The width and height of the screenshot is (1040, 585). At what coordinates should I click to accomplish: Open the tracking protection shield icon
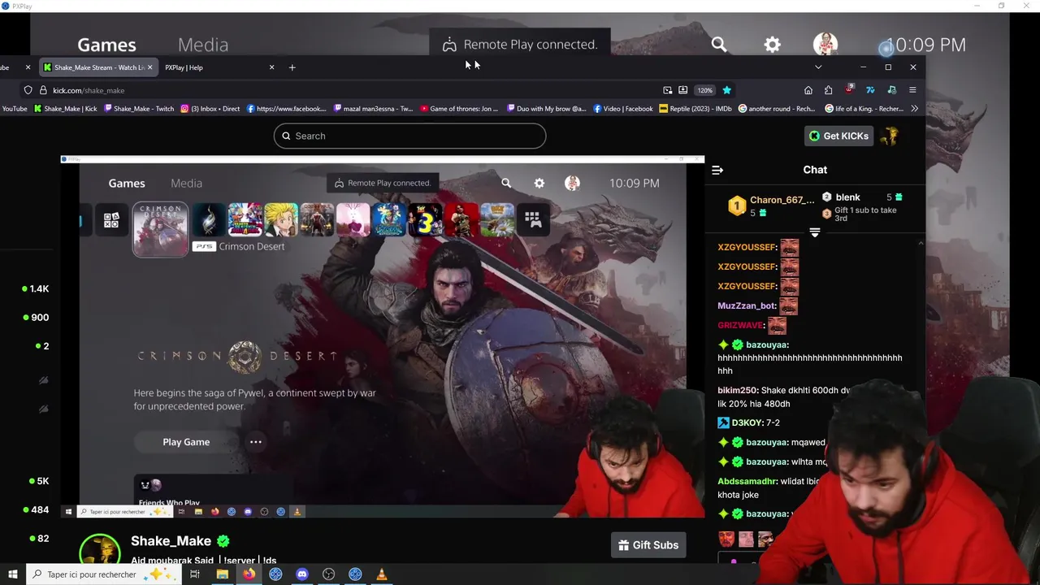28,90
